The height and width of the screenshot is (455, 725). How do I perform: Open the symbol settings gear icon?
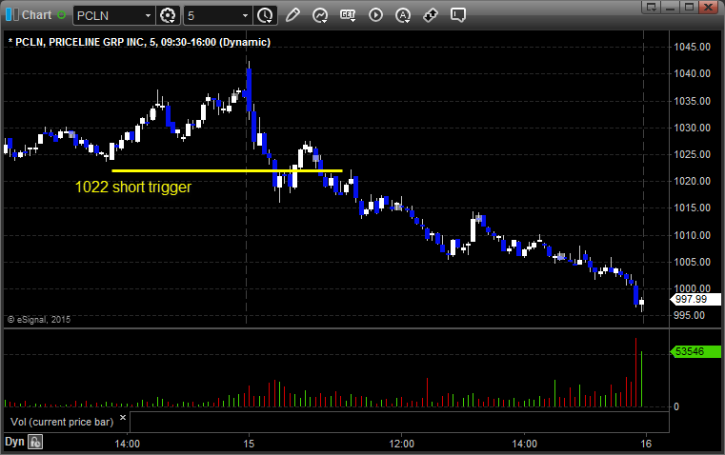pyautogui.click(x=168, y=15)
